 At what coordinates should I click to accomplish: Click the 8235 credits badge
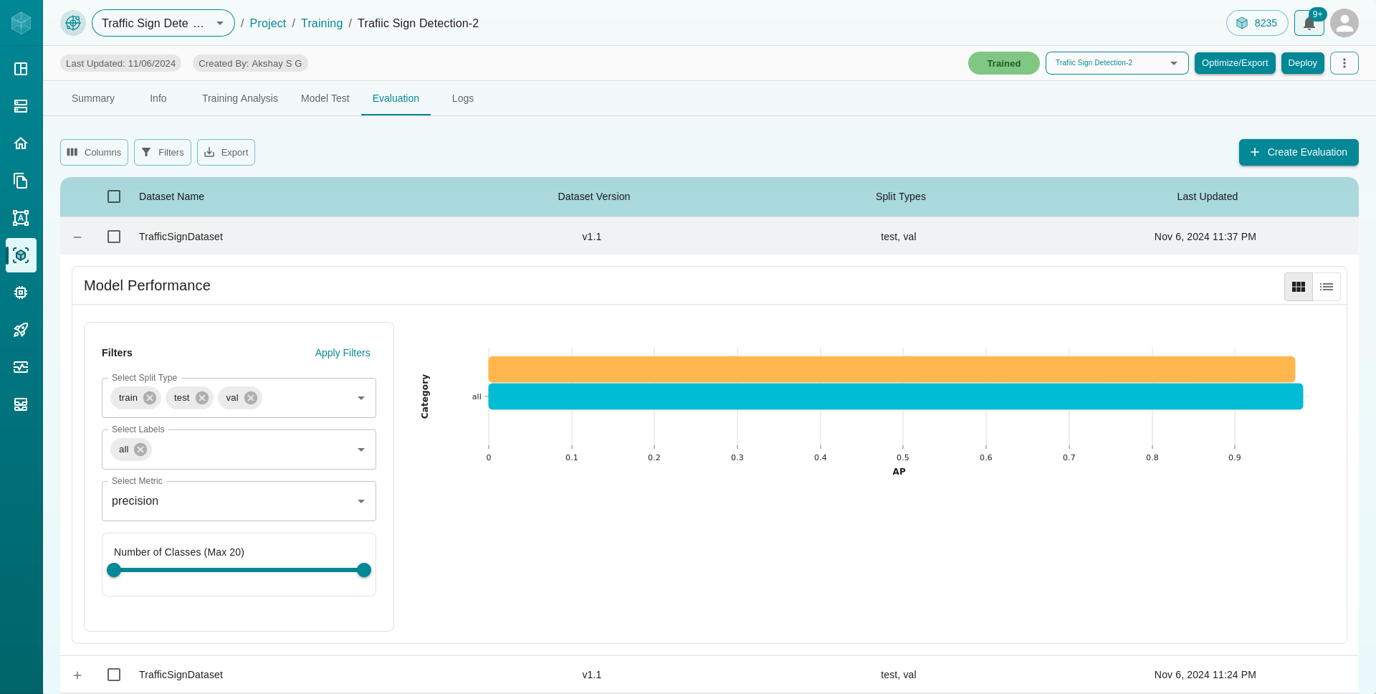1257,23
